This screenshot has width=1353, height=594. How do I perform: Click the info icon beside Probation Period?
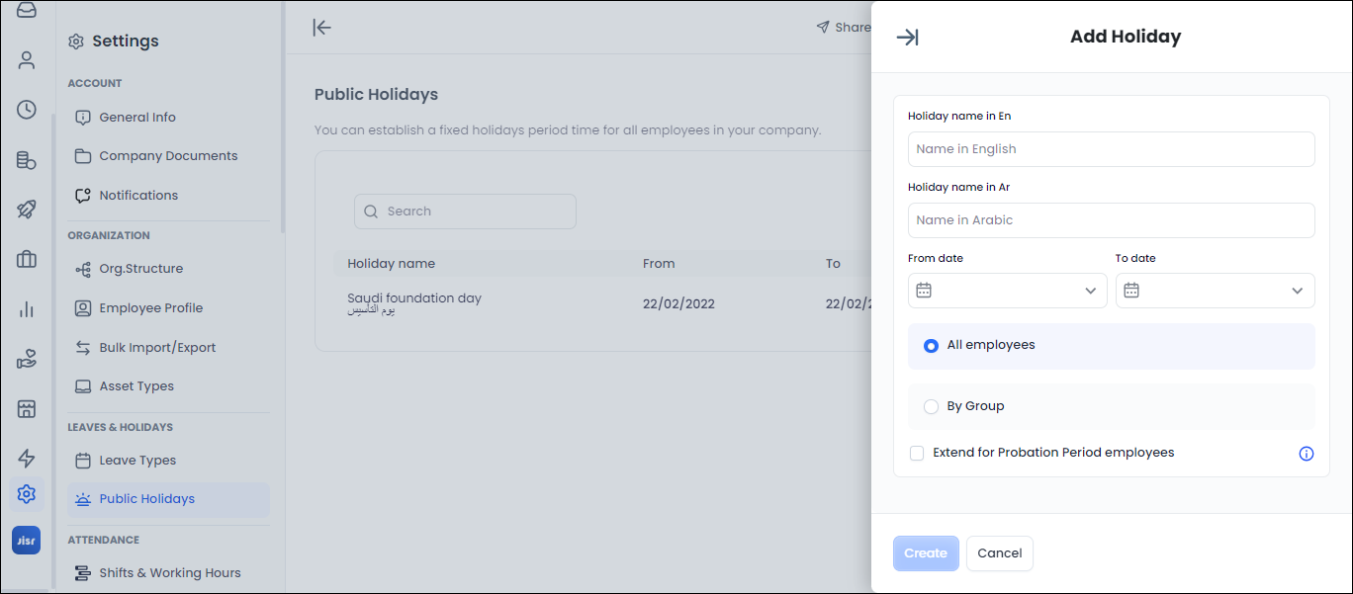(1306, 454)
